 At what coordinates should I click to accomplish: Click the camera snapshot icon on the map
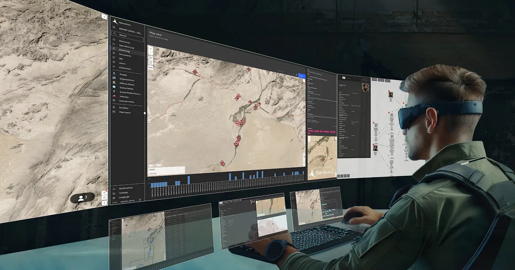point(150,63)
